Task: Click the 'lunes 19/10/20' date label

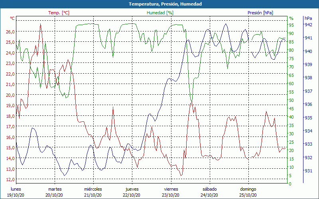Action: (x=16, y=192)
